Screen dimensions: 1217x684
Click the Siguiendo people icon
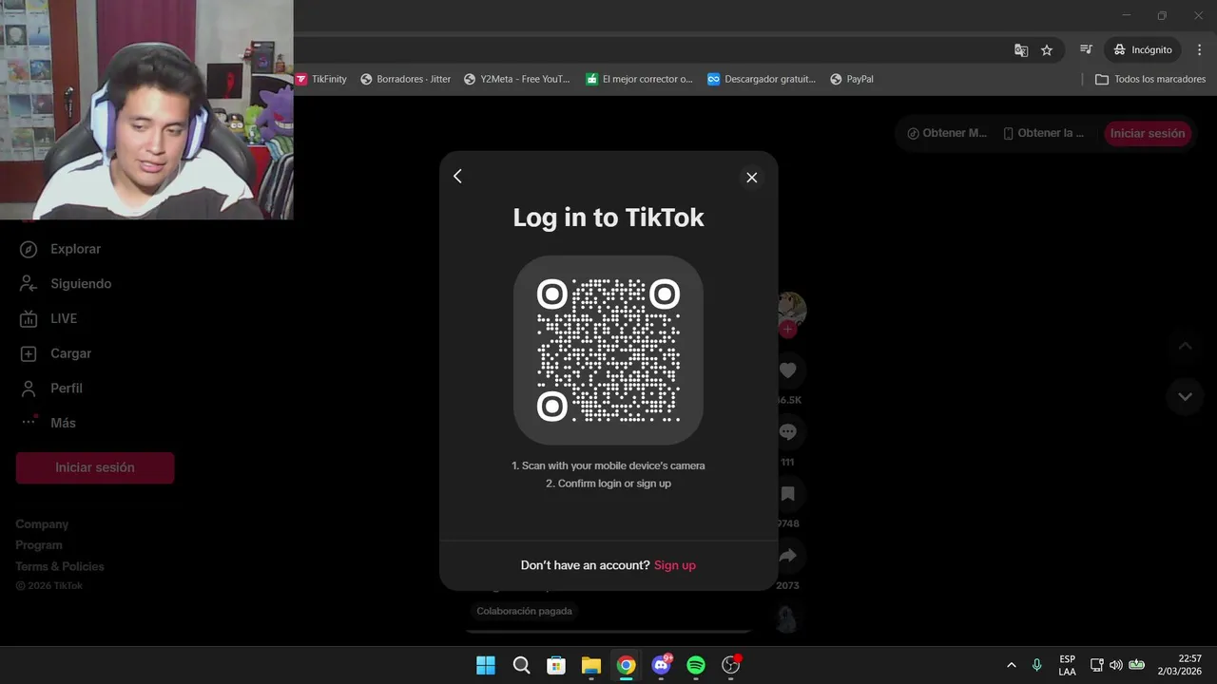coord(29,284)
